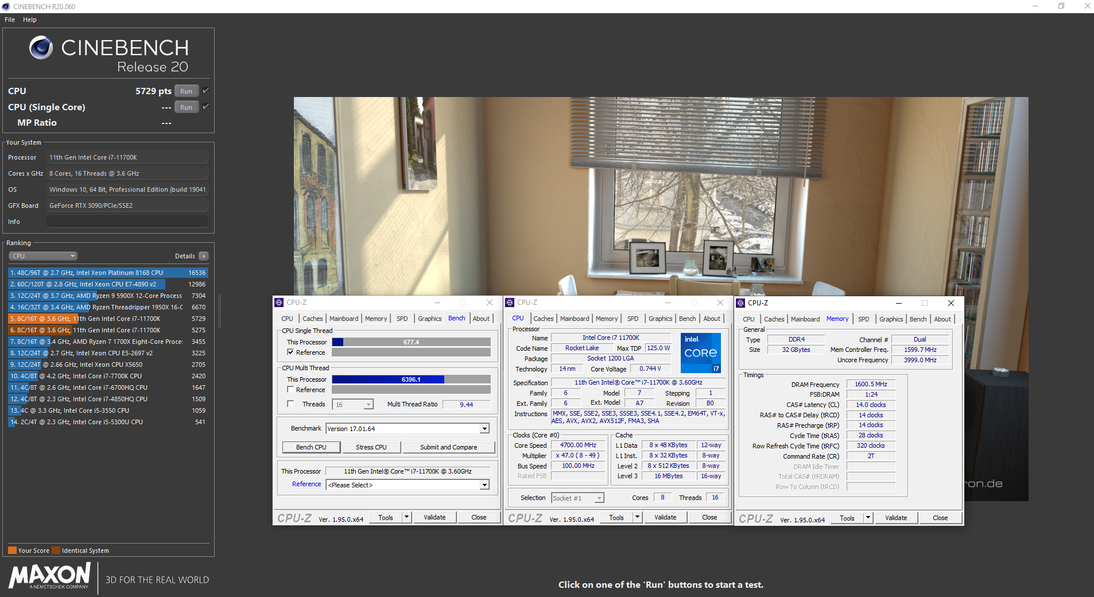Click the Cinebench logo sphere icon
1094x597 pixels.
pyautogui.click(x=41, y=48)
